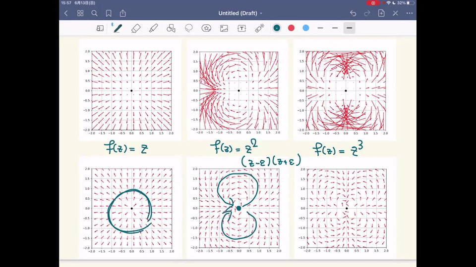Tap the bottom-left plot with the drawn circle
Viewport: 476px width, 267px height.
[x=130, y=208]
